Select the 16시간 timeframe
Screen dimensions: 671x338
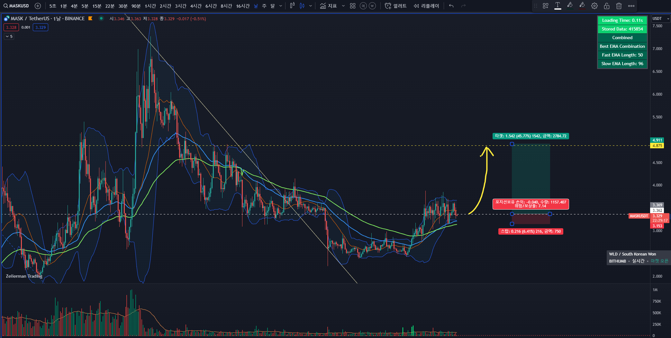[x=243, y=6]
